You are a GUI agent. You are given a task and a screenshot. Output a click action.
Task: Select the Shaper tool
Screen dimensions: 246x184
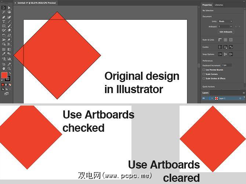click(x=4, y=30)
